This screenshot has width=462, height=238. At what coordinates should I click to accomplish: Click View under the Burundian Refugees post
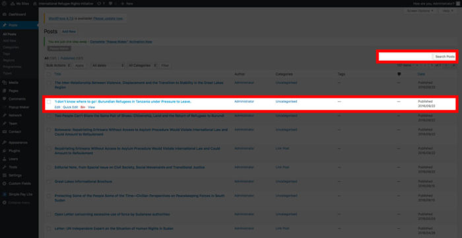coord(91,107)
